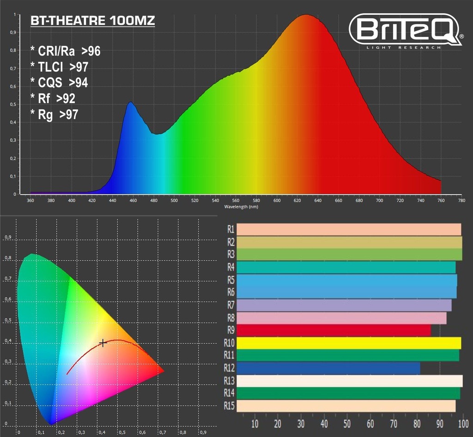Click the R1 light pink bar
This screenshot has height=437, width=473.
[349, 229]
